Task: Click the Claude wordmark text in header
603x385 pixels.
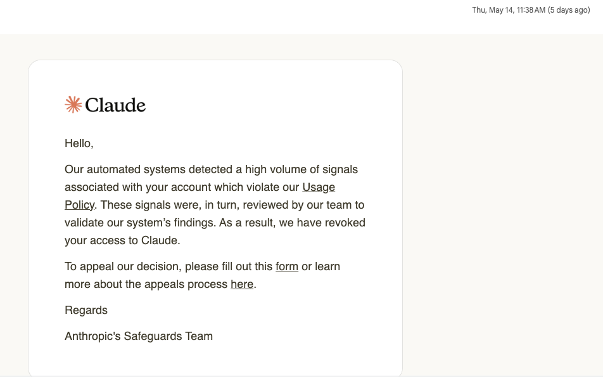Action: [115, 105]
